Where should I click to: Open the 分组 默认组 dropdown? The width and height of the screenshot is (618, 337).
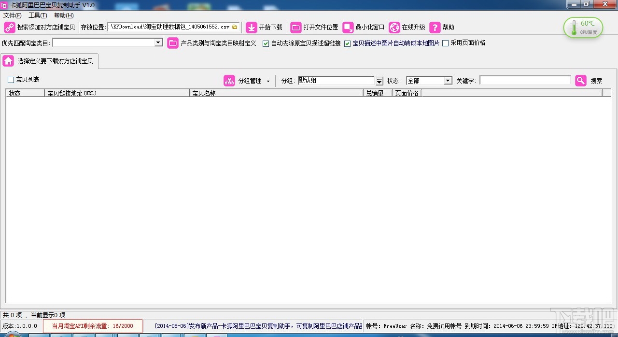(379, 81)
